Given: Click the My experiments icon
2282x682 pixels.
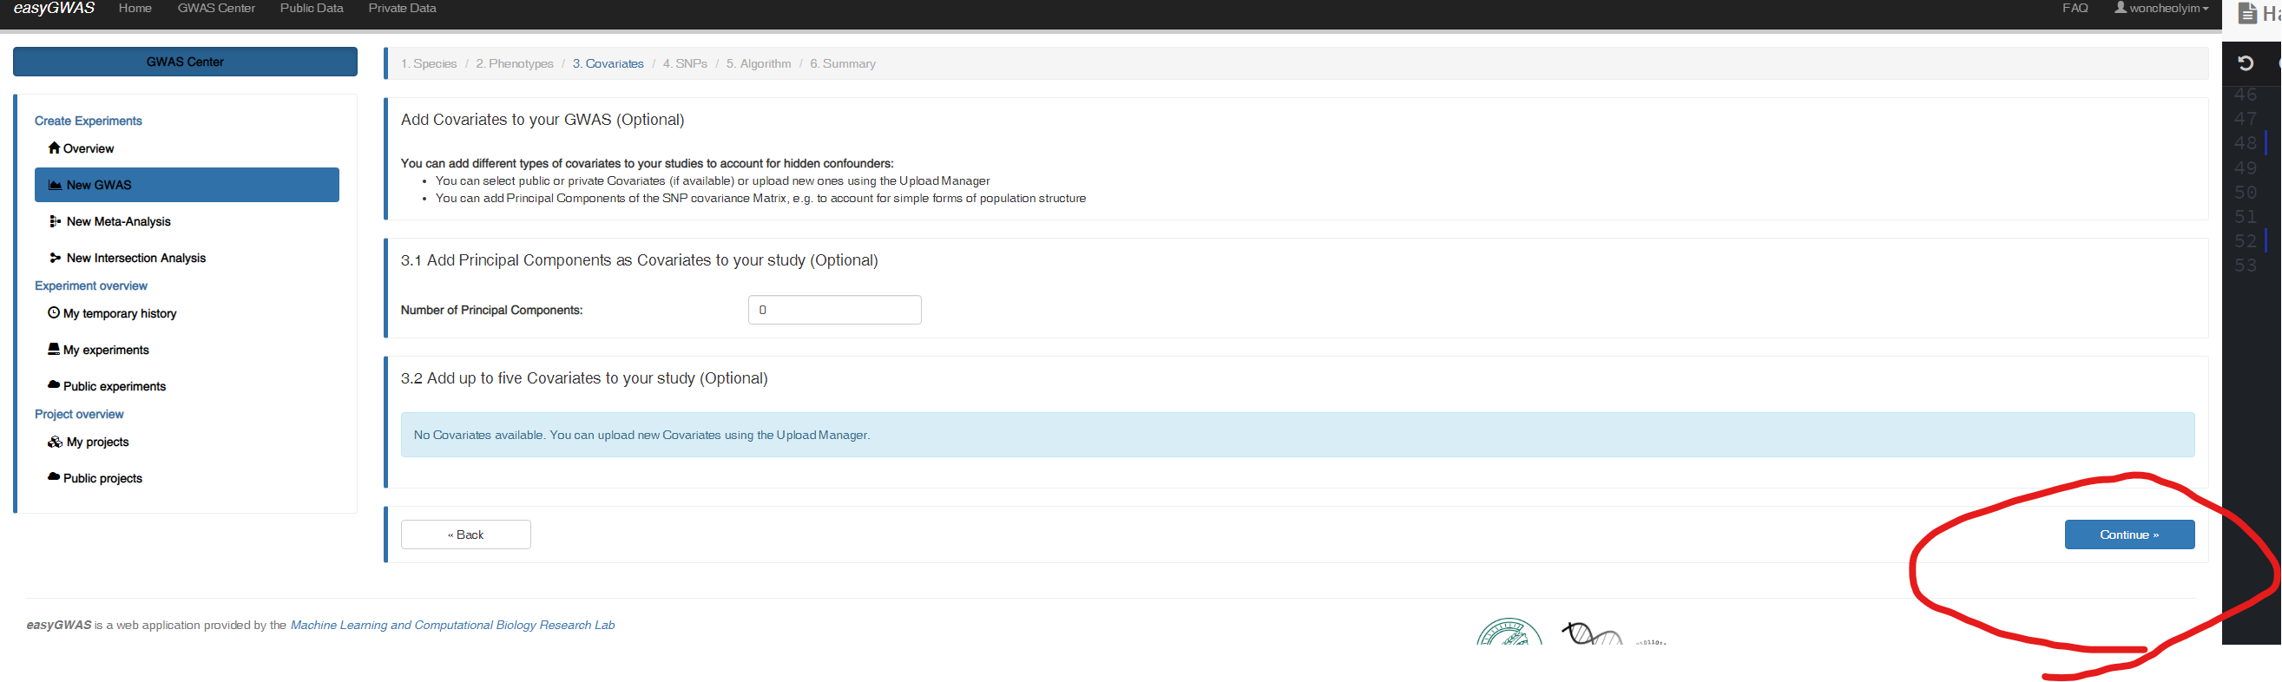Looking at the screenshot, I should pos(54,349).
